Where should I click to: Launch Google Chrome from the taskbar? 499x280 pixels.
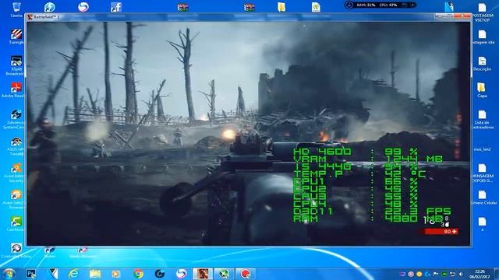[x=138, y=274]
